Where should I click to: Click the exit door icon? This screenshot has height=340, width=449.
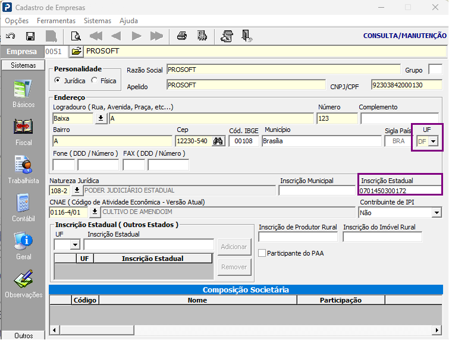click(x=247, y=36)
